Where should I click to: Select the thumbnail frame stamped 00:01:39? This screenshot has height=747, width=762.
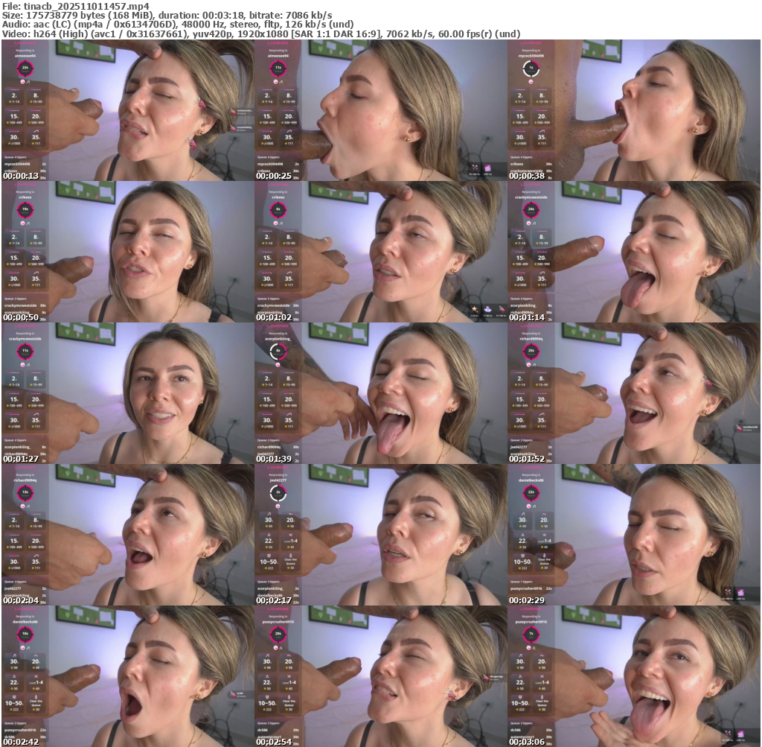[x=380, y=393]
